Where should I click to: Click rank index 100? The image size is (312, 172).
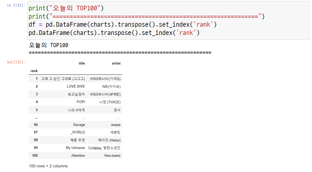tap(35, 155)
